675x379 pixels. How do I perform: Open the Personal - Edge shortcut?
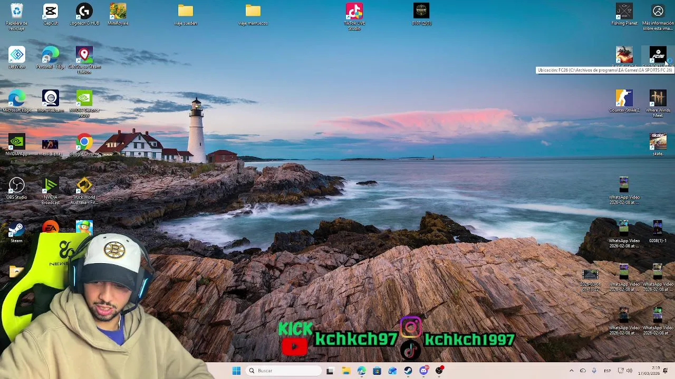(x=51, y=58)
